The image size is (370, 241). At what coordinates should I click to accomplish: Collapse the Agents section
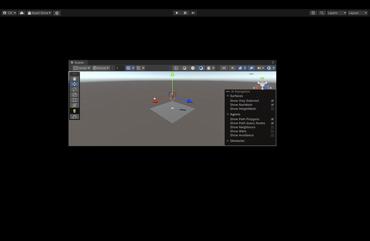(x=228, y=114)
